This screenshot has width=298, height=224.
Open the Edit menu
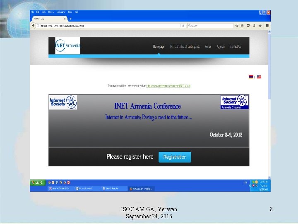pos(38,12)
